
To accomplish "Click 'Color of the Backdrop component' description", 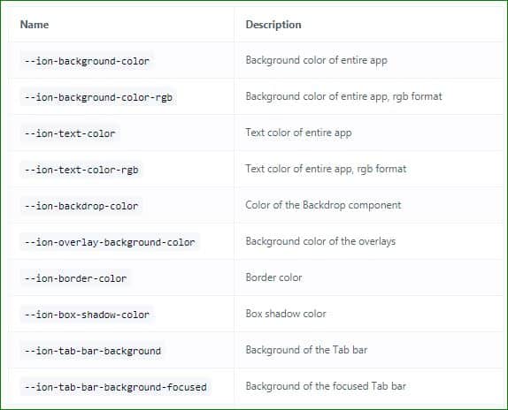I will click(323, 205).
